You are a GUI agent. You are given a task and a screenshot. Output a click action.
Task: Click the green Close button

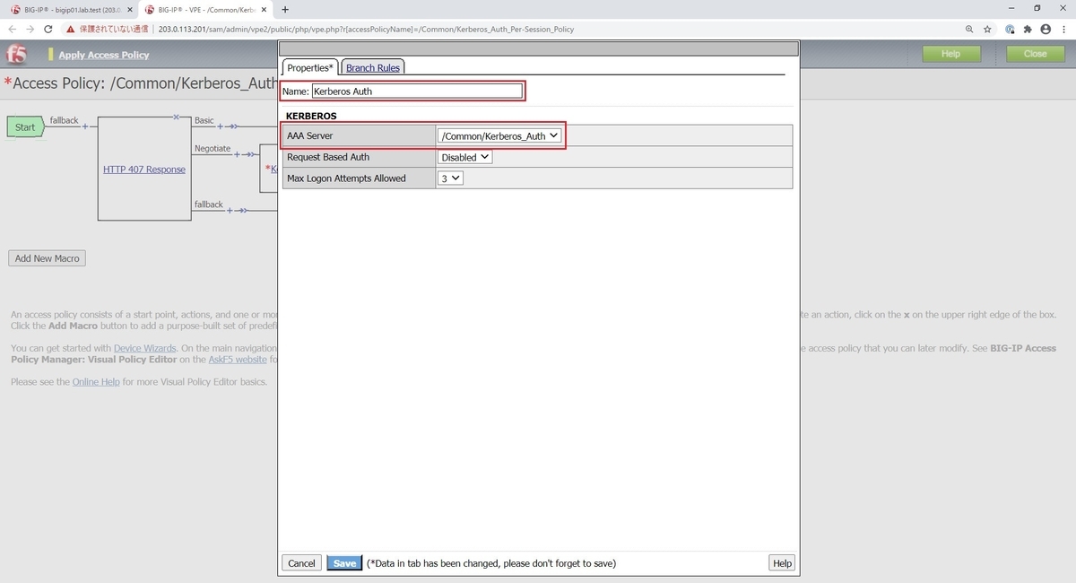click(x=1036, y=54)
